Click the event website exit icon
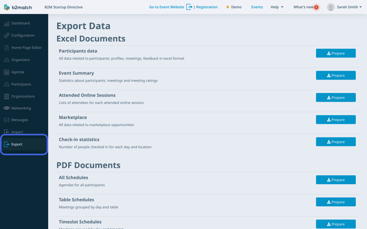The image size is (367, 229). point(189,7)
